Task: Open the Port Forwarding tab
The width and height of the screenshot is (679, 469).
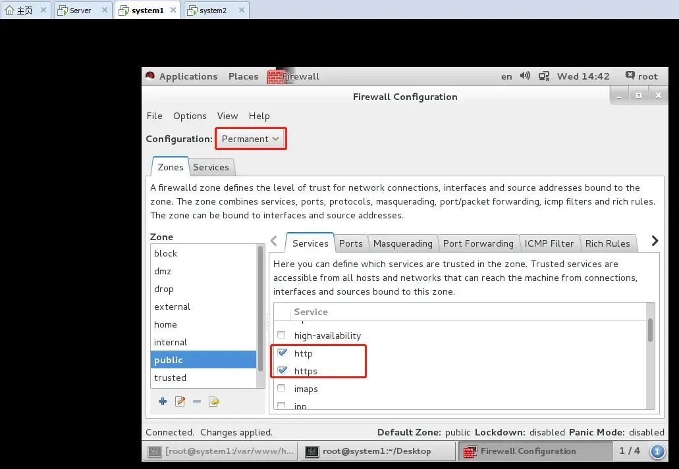Action: click(x=478, y=243)
